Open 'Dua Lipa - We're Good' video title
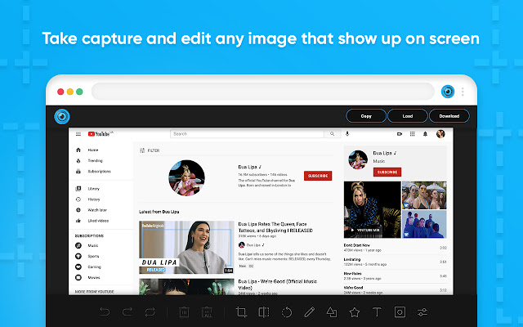523x327 pixels. click(278, 284)
